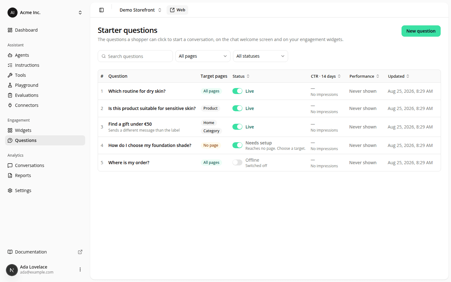Open the Web link button

click(x=178, y=10)
